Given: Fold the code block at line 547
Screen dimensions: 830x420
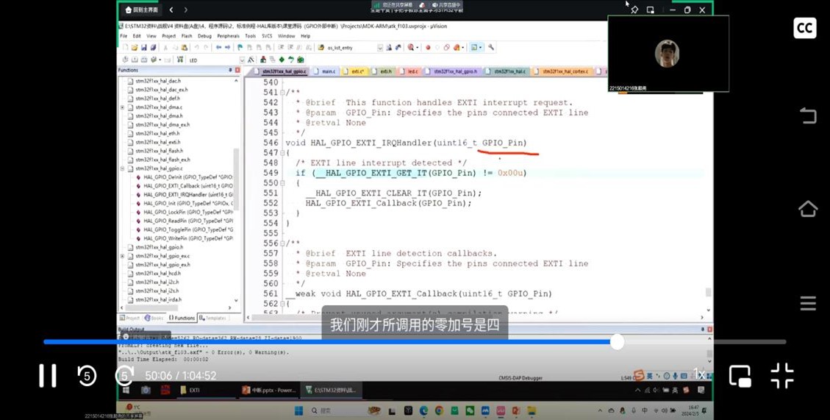Looking at the screenshot, I should (x=282, y=153).
